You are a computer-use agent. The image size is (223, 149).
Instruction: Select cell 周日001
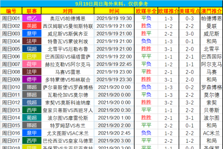pos(11,18)
